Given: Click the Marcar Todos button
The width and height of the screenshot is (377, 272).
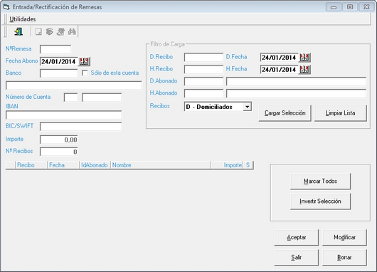Looking at the screenshot, I should point(320,181).
